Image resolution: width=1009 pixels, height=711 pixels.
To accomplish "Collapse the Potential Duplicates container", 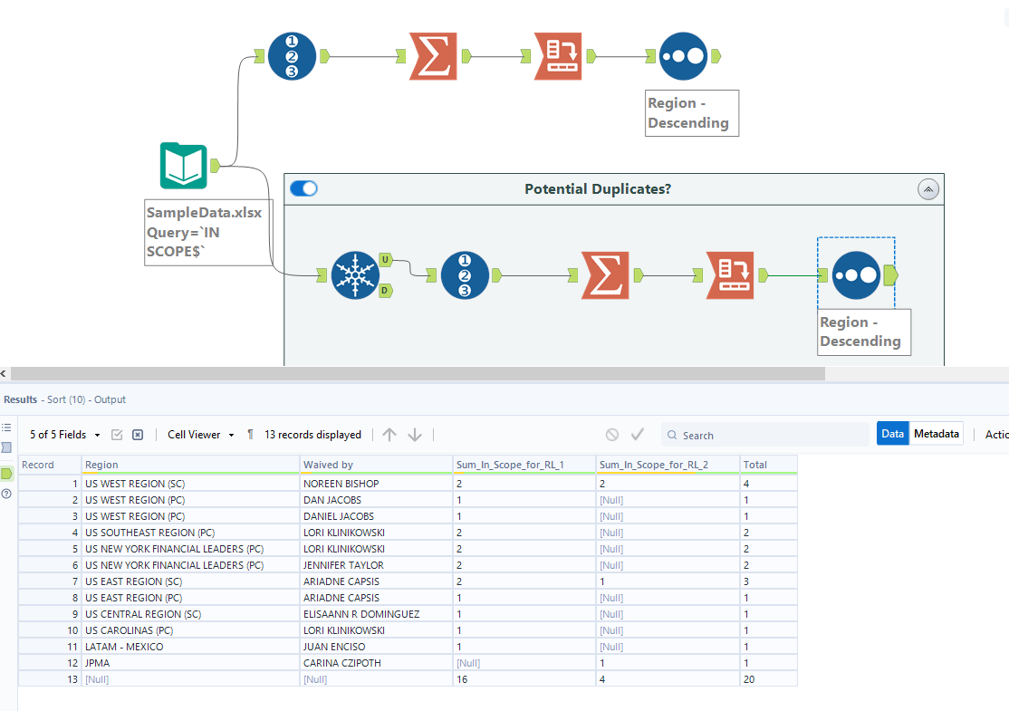I will click(928, 188).
